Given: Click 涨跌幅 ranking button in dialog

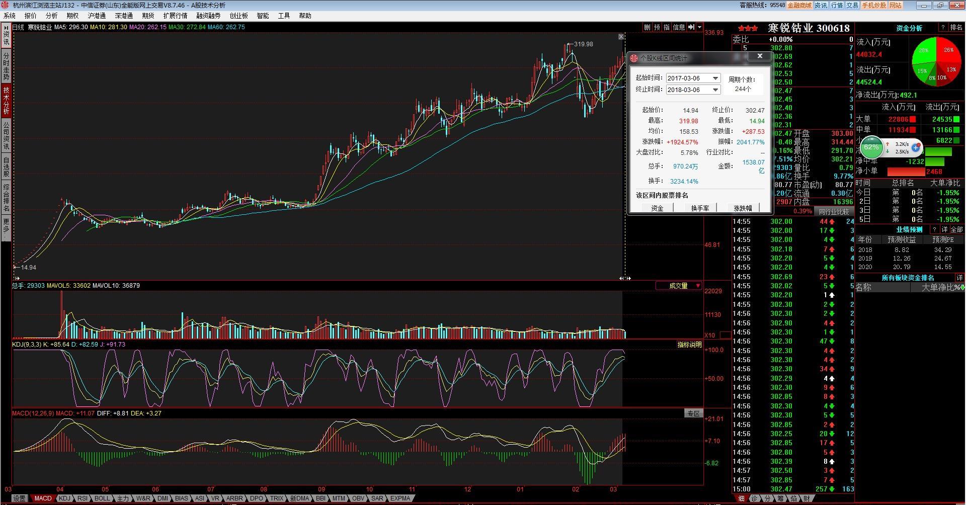Looking at the screenshot, I should coord(743,208).
